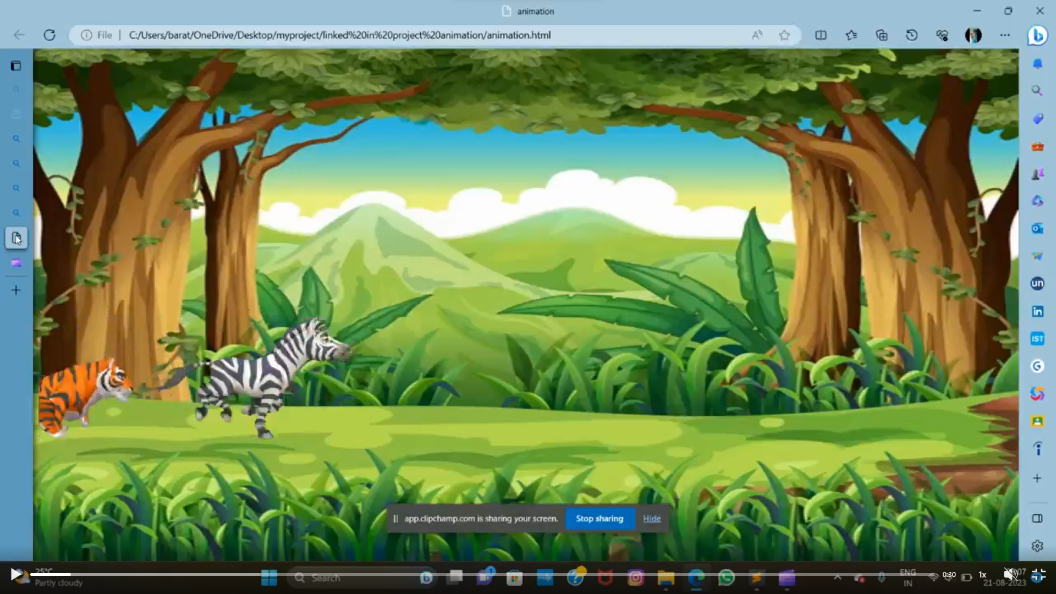Open File Explorer from the taskbar

[x=665, y=578]
